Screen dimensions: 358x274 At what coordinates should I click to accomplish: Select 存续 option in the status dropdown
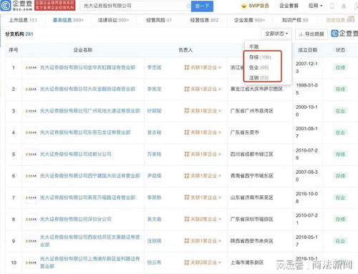[x=260, y=57]
